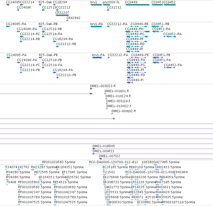Open the DME1-010C24.R clone label
The width and height of the screenshot is (213, 206).
coord(118,96)
